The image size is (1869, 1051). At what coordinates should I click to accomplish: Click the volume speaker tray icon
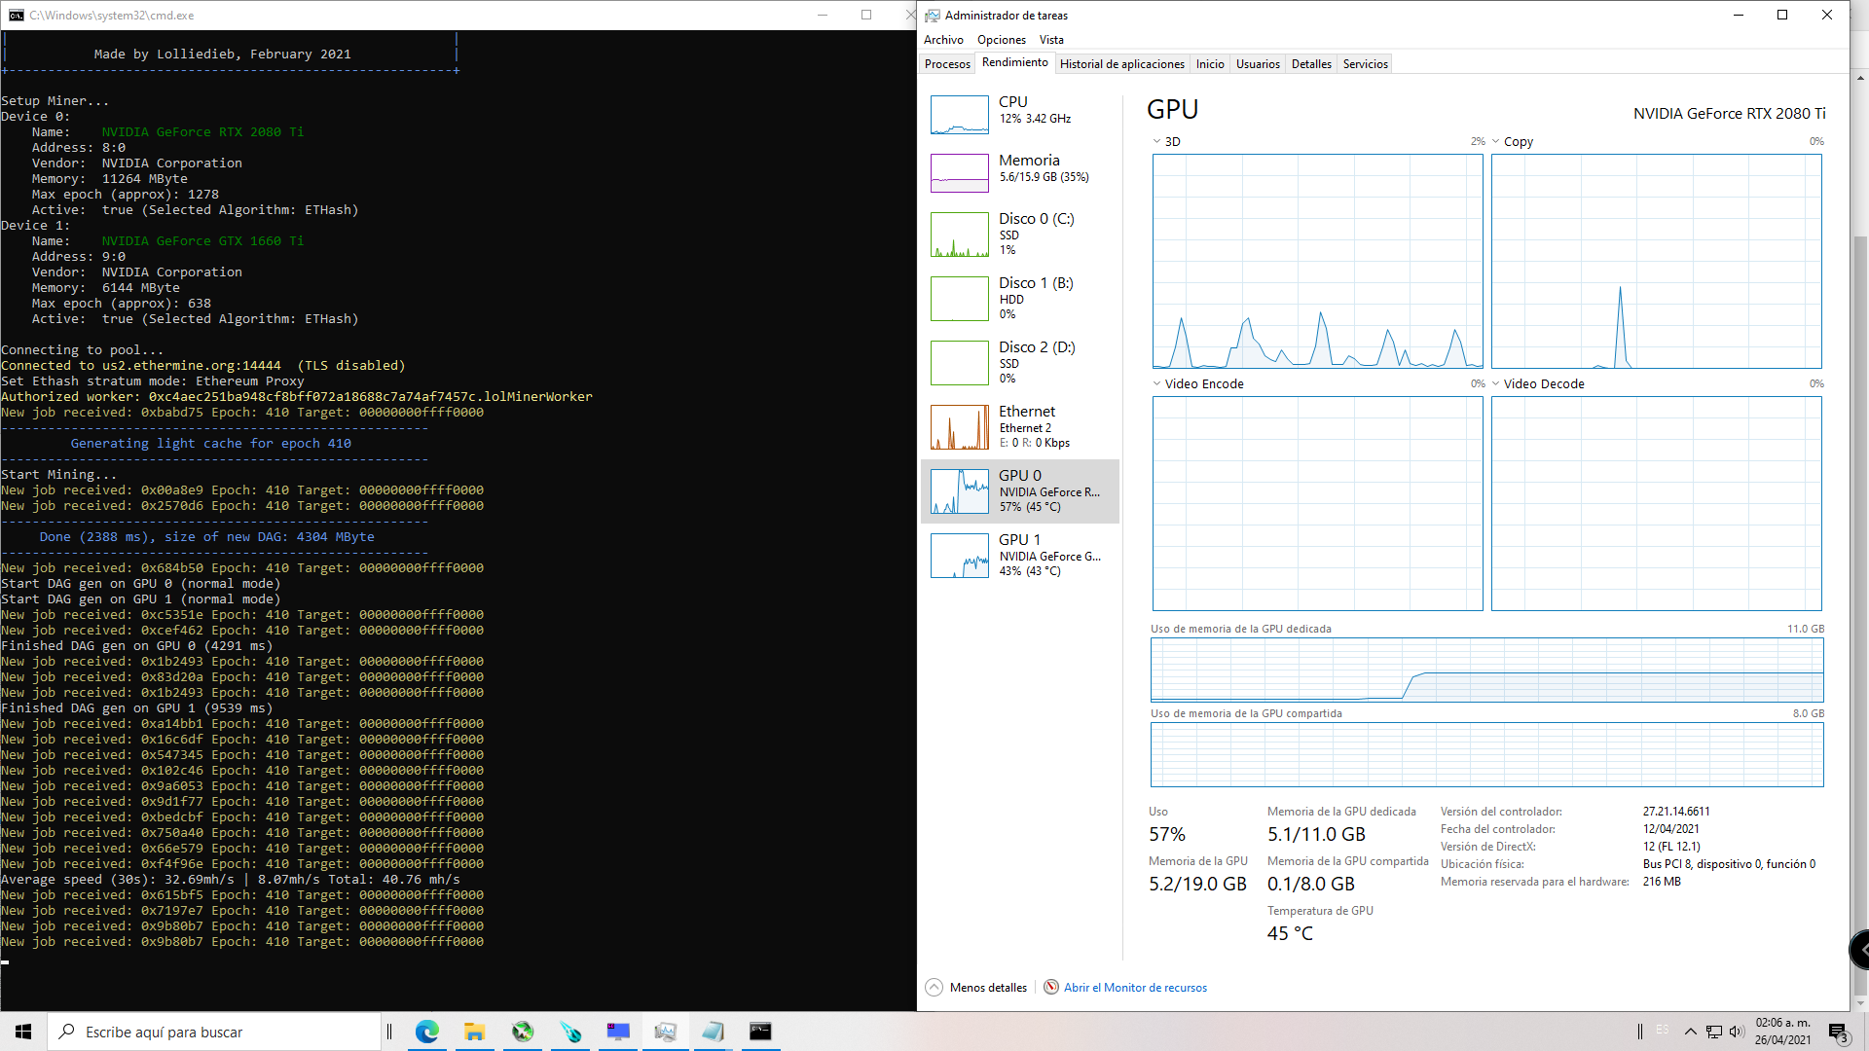click(1737, 1032)
